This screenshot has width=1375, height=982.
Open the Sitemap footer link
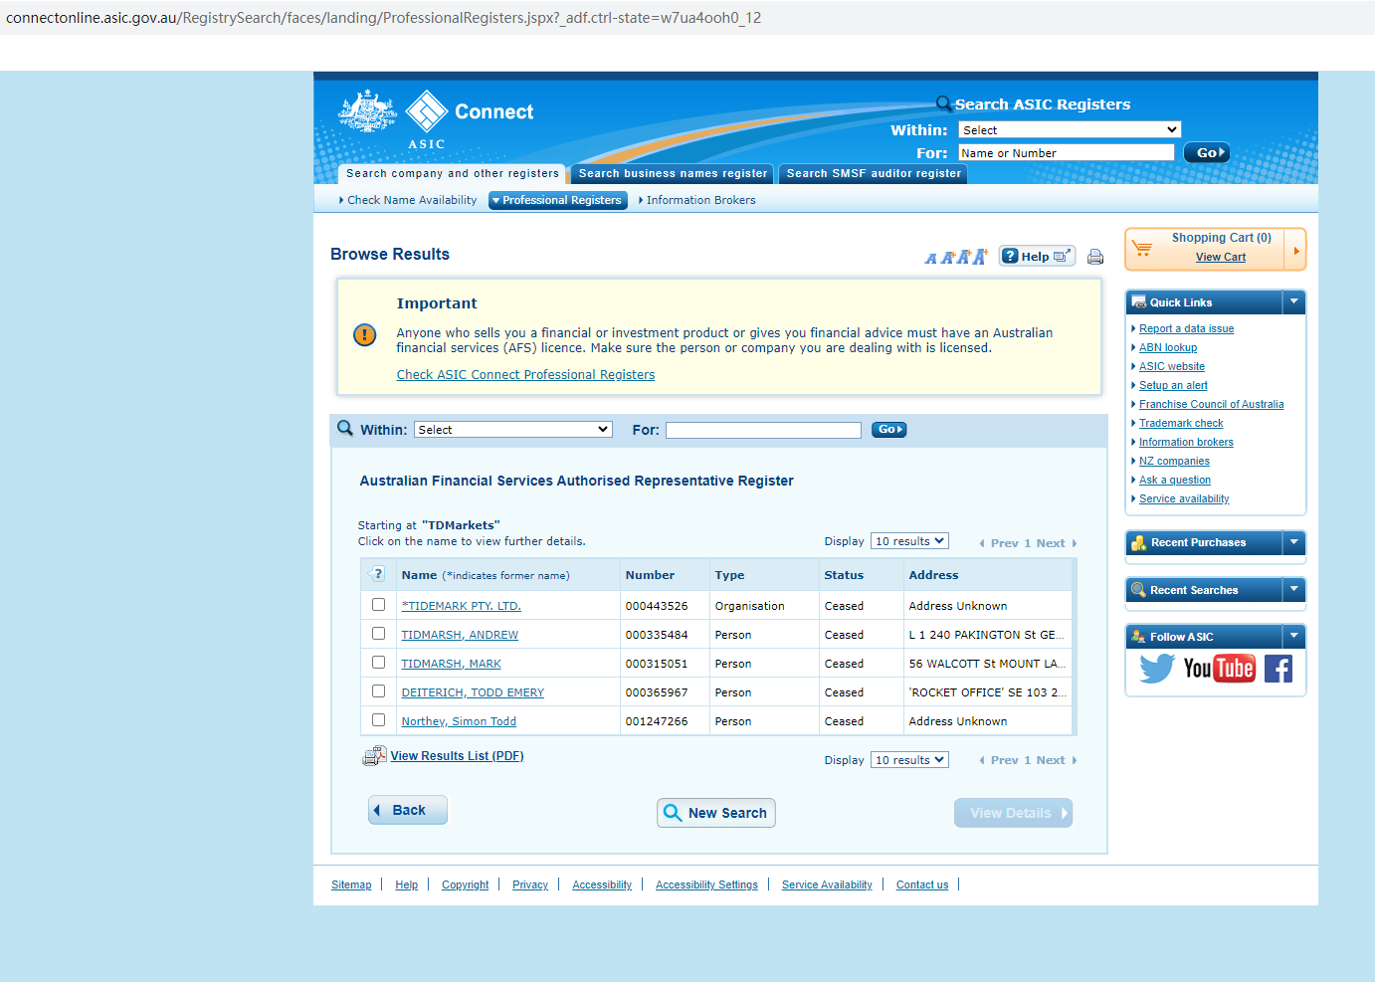click(351, 884)
